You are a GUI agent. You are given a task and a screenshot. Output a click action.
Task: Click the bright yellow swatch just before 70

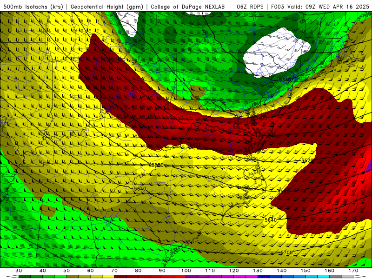point(108,277)
